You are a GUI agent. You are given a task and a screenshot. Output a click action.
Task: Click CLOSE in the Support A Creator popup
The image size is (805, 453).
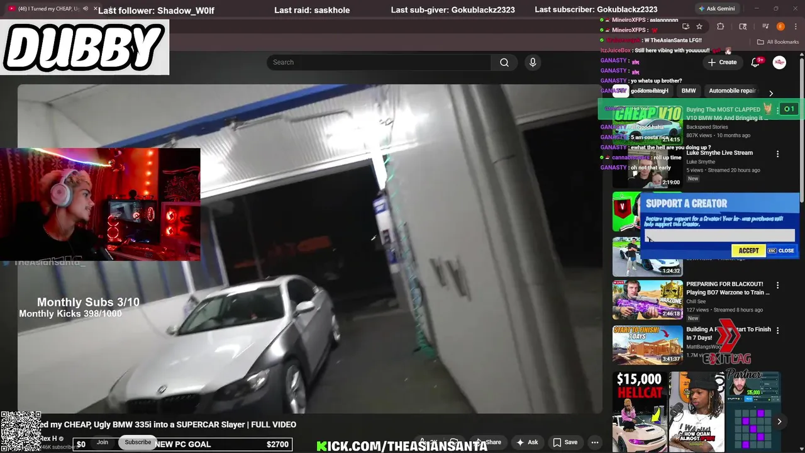pyautogui.click(x=781, y=250)
